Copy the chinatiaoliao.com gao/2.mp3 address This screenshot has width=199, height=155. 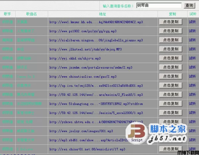[x=171, y=76]
